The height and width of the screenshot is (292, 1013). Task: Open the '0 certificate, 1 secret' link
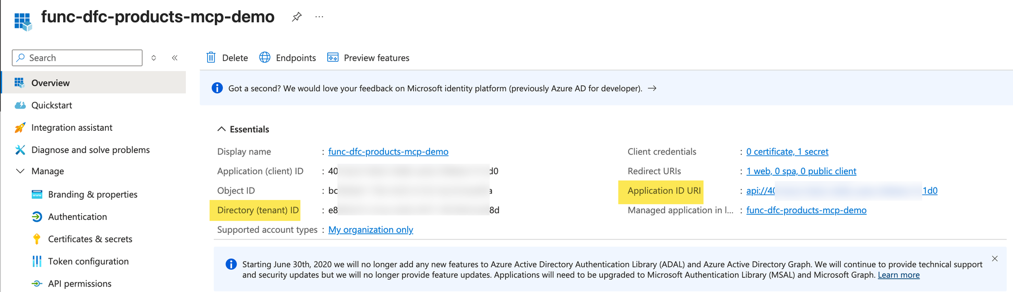[787, 152]
